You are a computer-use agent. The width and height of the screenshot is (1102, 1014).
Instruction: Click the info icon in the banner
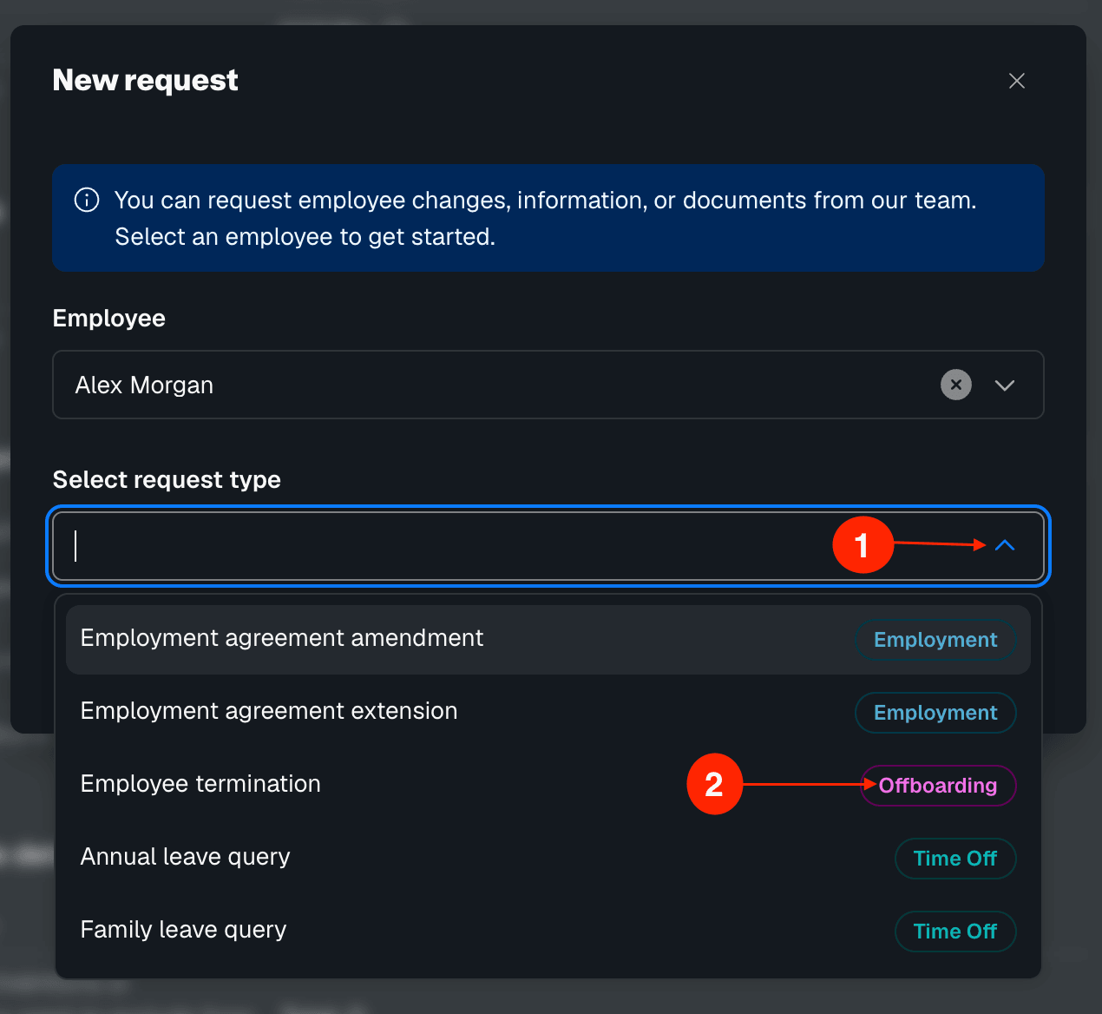coord(87,200)
